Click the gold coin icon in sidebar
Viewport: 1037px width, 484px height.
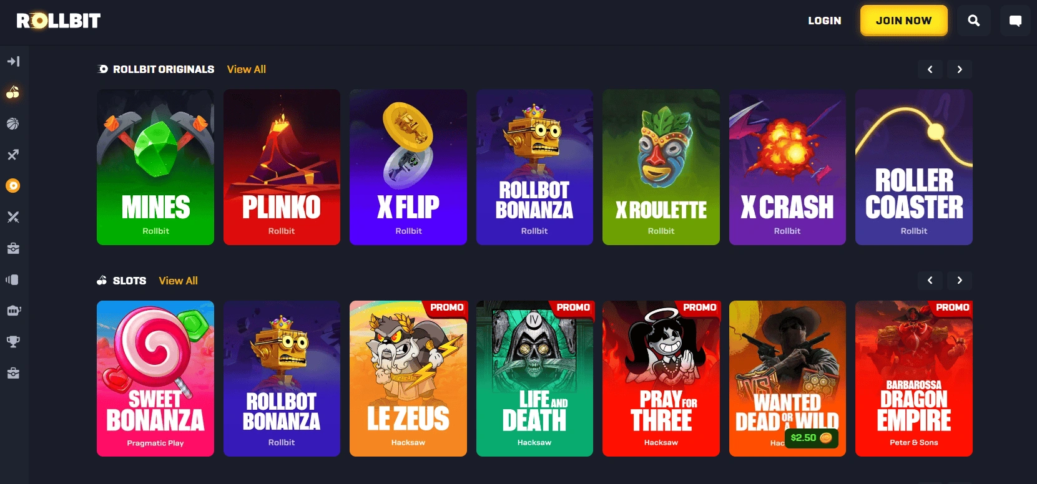tap(13, 186)
